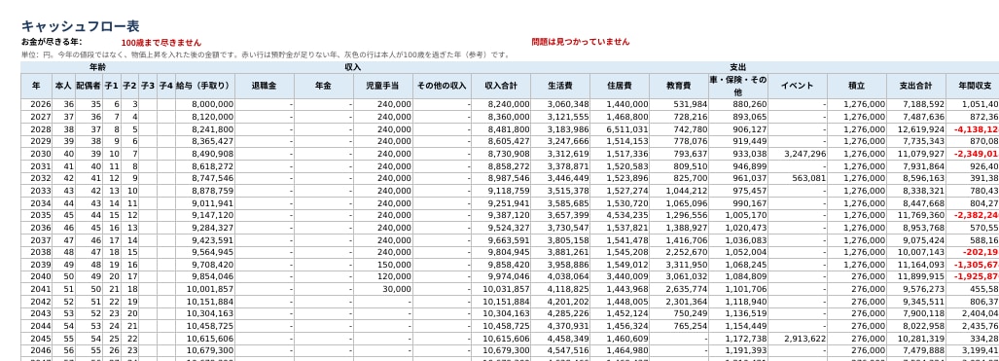
Task: Select the イベント column header
Action: (x=798, y=86)
